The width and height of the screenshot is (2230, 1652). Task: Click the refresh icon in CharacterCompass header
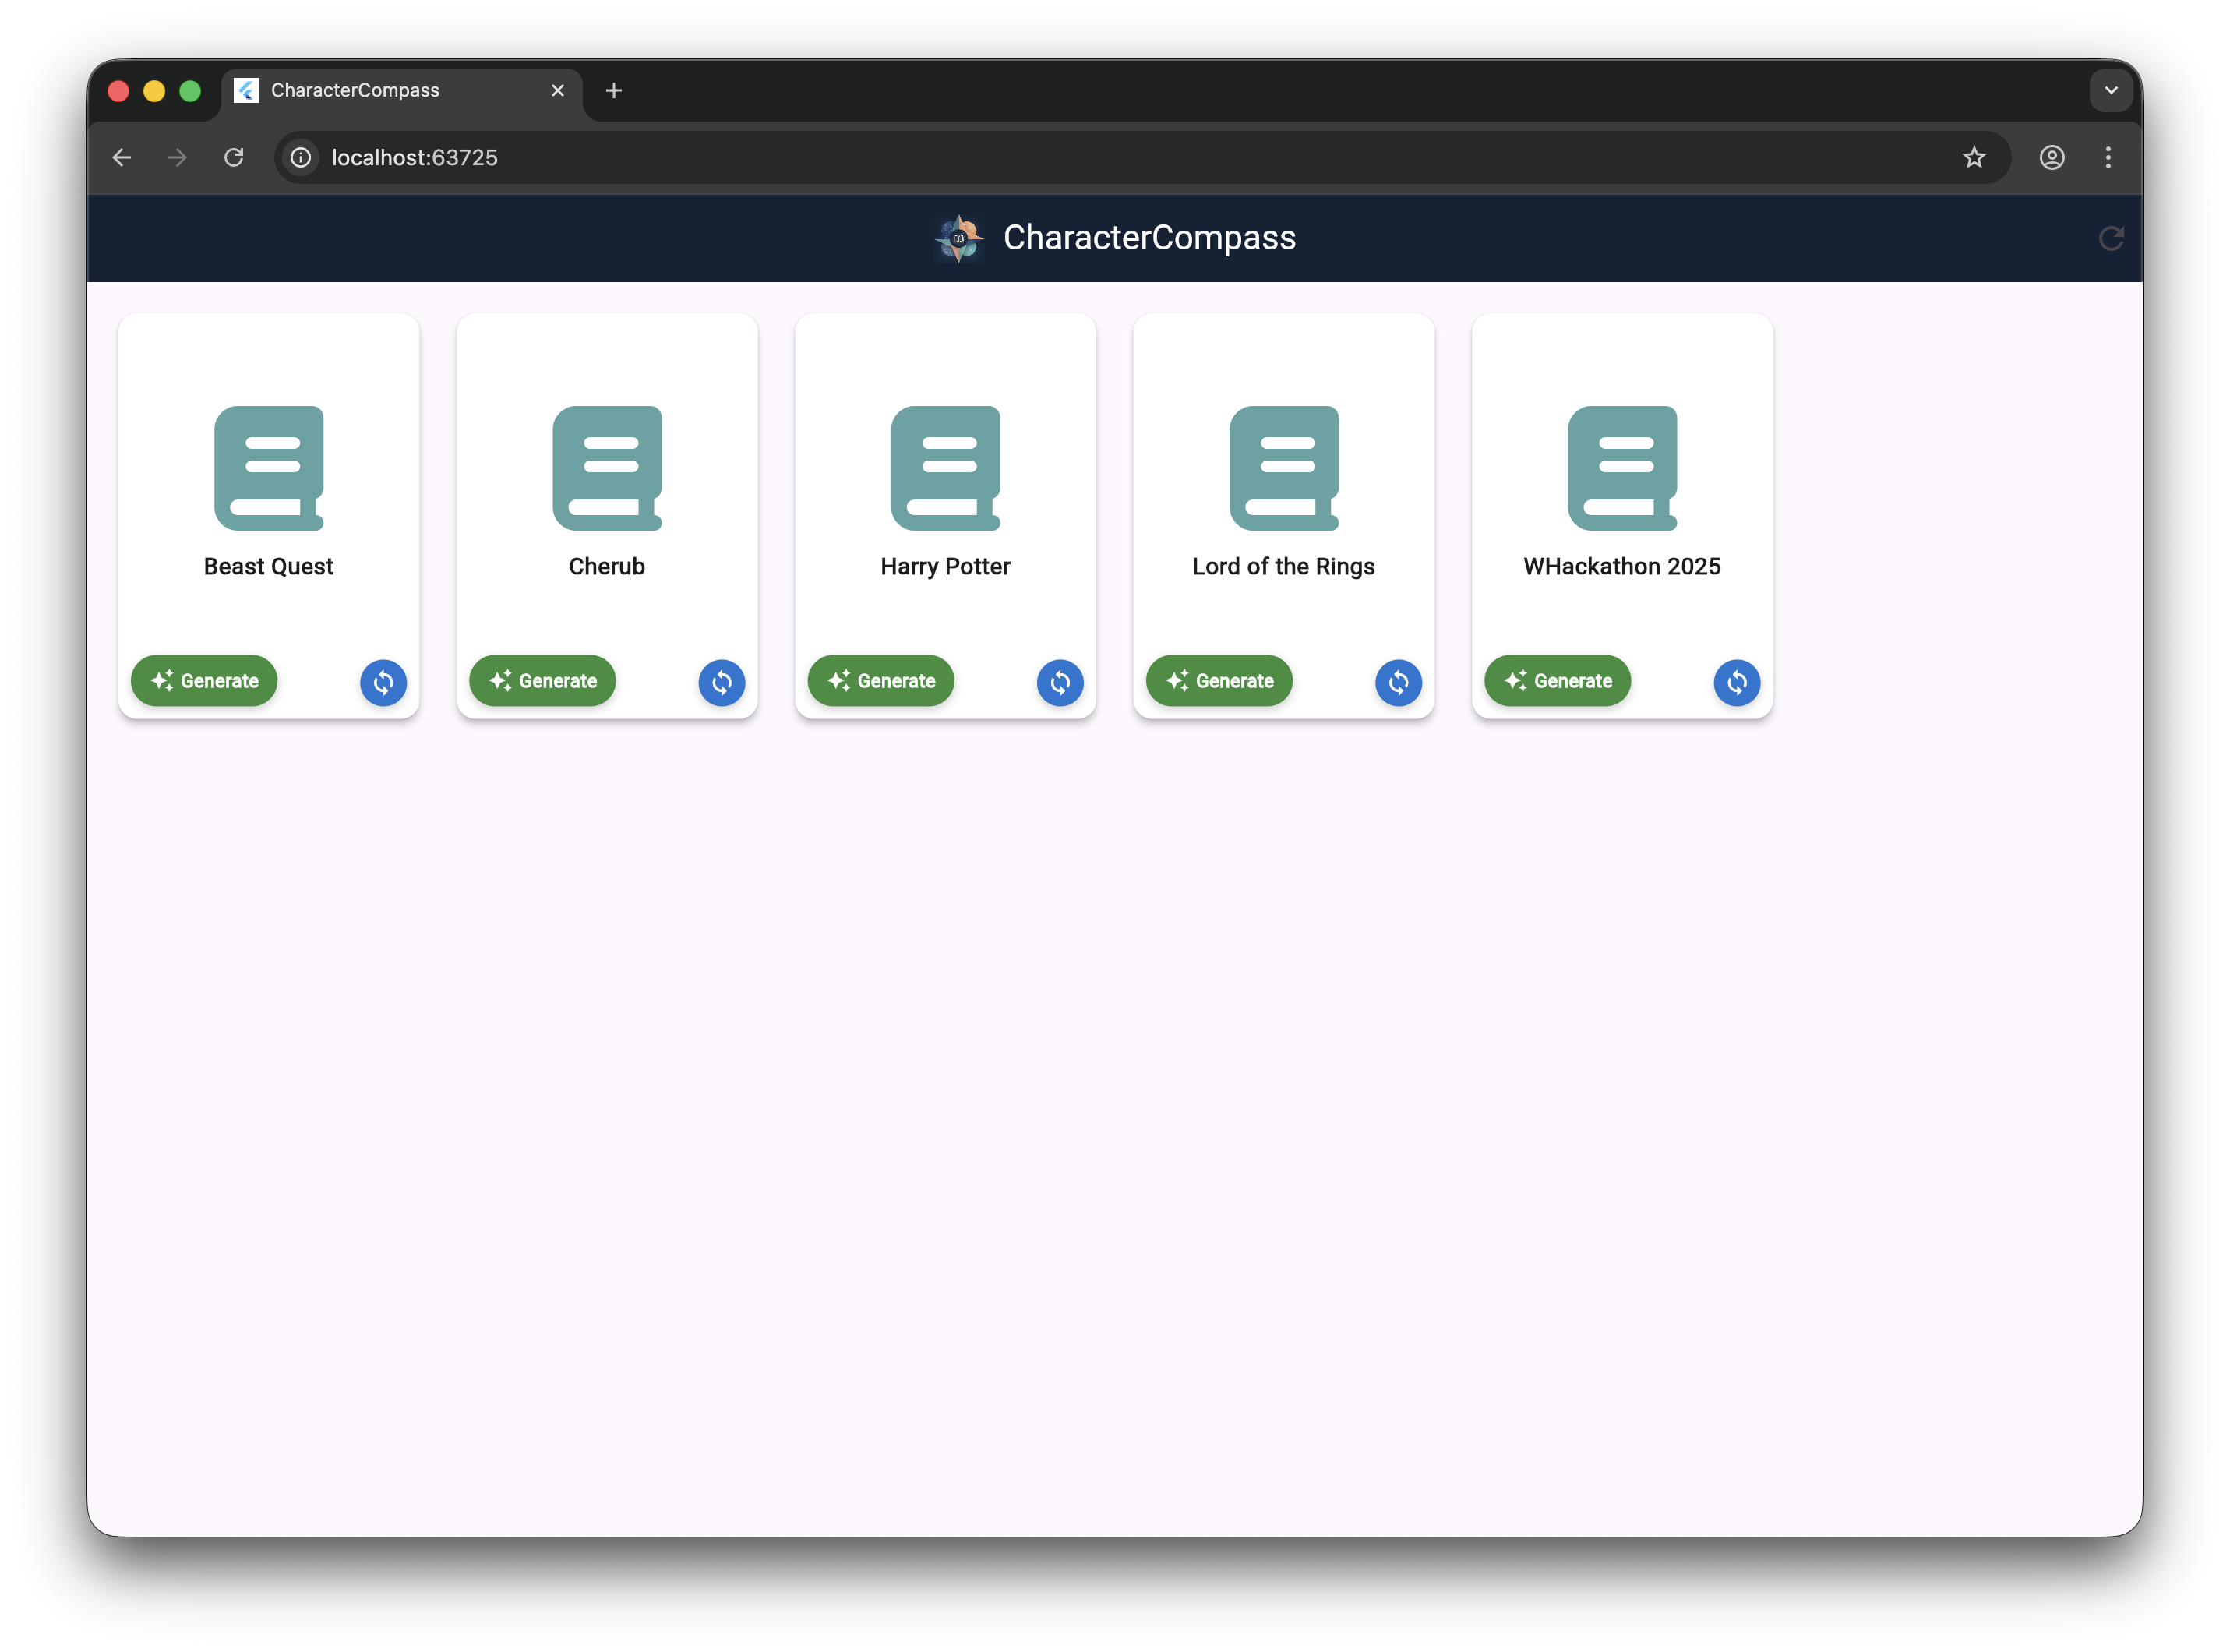[2111, 238]
